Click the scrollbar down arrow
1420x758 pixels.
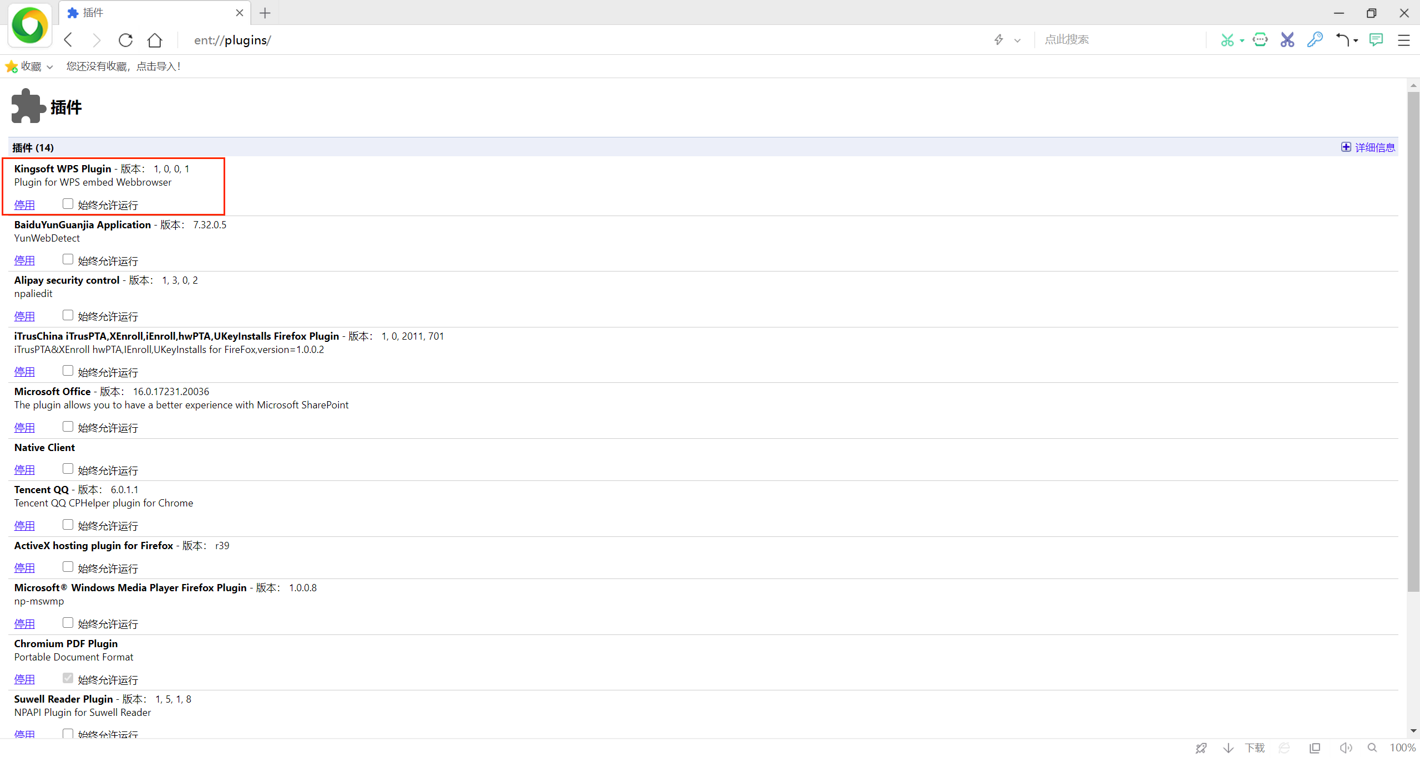coord(1413,731)
